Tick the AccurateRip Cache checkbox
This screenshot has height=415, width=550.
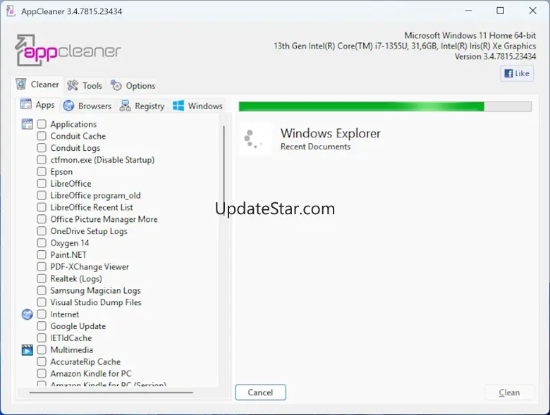(42, 361)
